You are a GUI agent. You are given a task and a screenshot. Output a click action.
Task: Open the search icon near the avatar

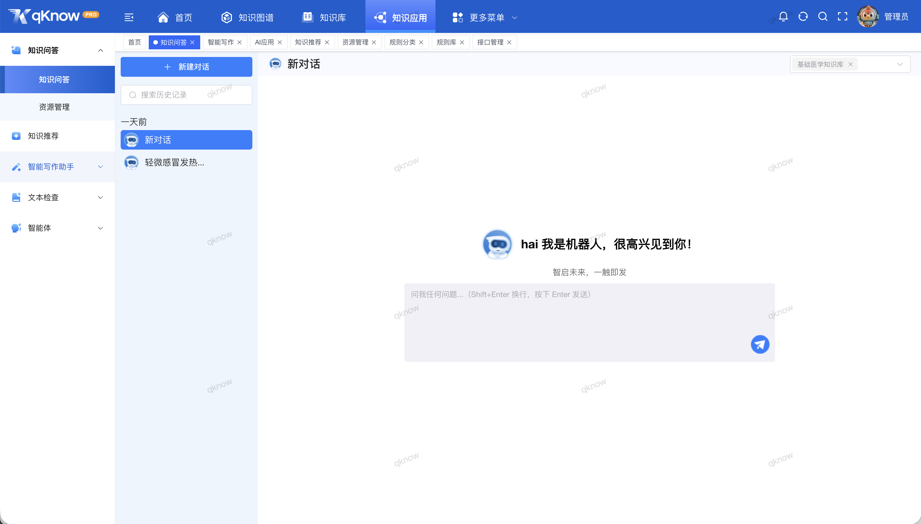pyautogui.click(x=823, y=16)
